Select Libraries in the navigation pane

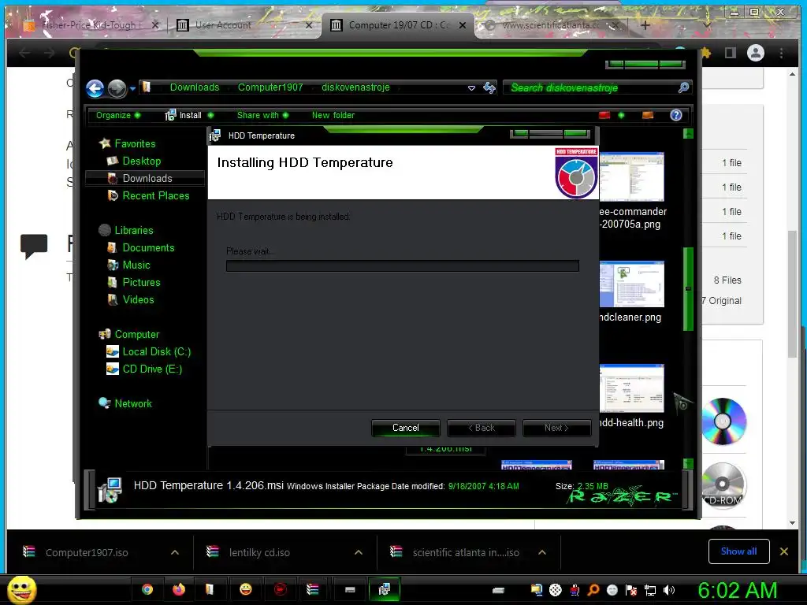[x=134, y=231]
